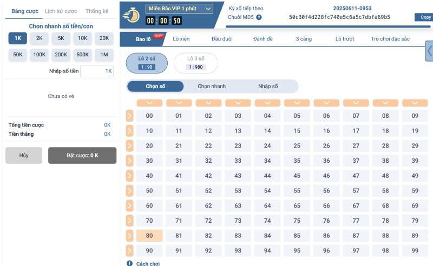433x266 pixels.
Task: Click the Cách chơi info icon
Action: click(x=129, y=263)
